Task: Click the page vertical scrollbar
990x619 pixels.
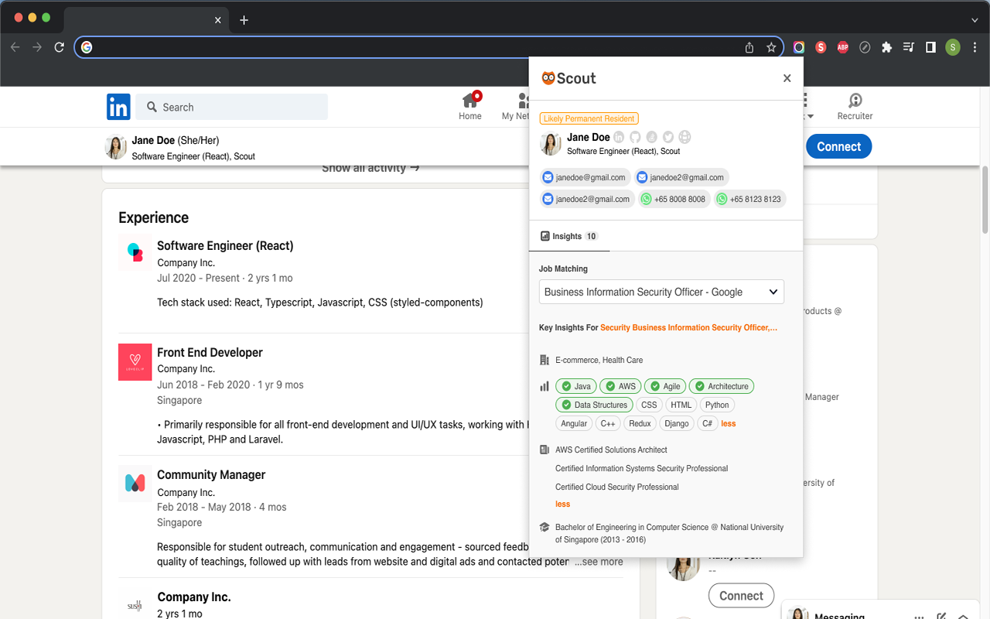Action: tap(985, 198)
